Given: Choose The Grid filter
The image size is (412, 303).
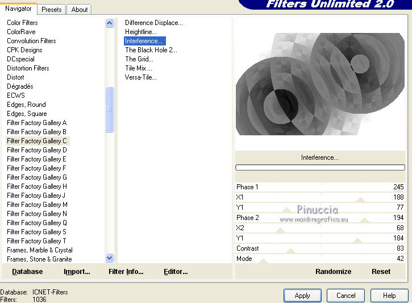Looking at the screenshot, I should point(139,59).
